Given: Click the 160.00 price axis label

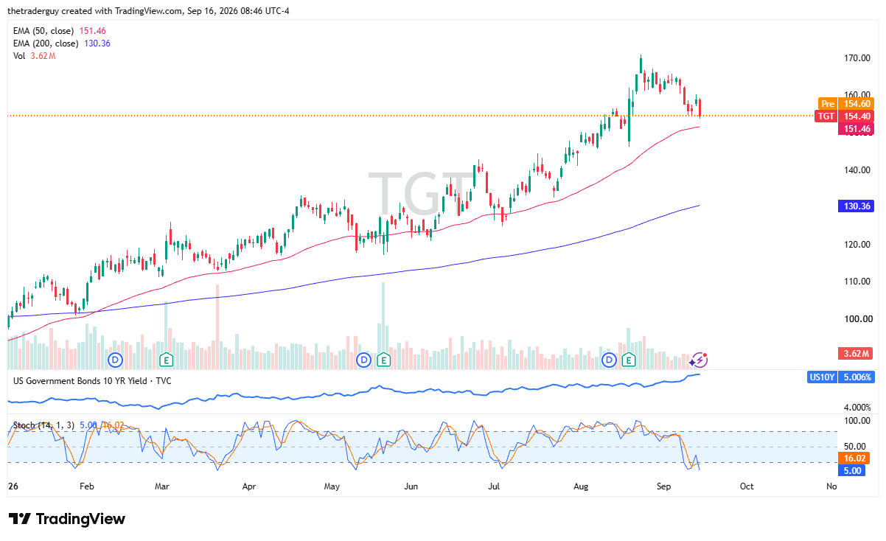Looking at the screenshot, I should click(858, 95).
